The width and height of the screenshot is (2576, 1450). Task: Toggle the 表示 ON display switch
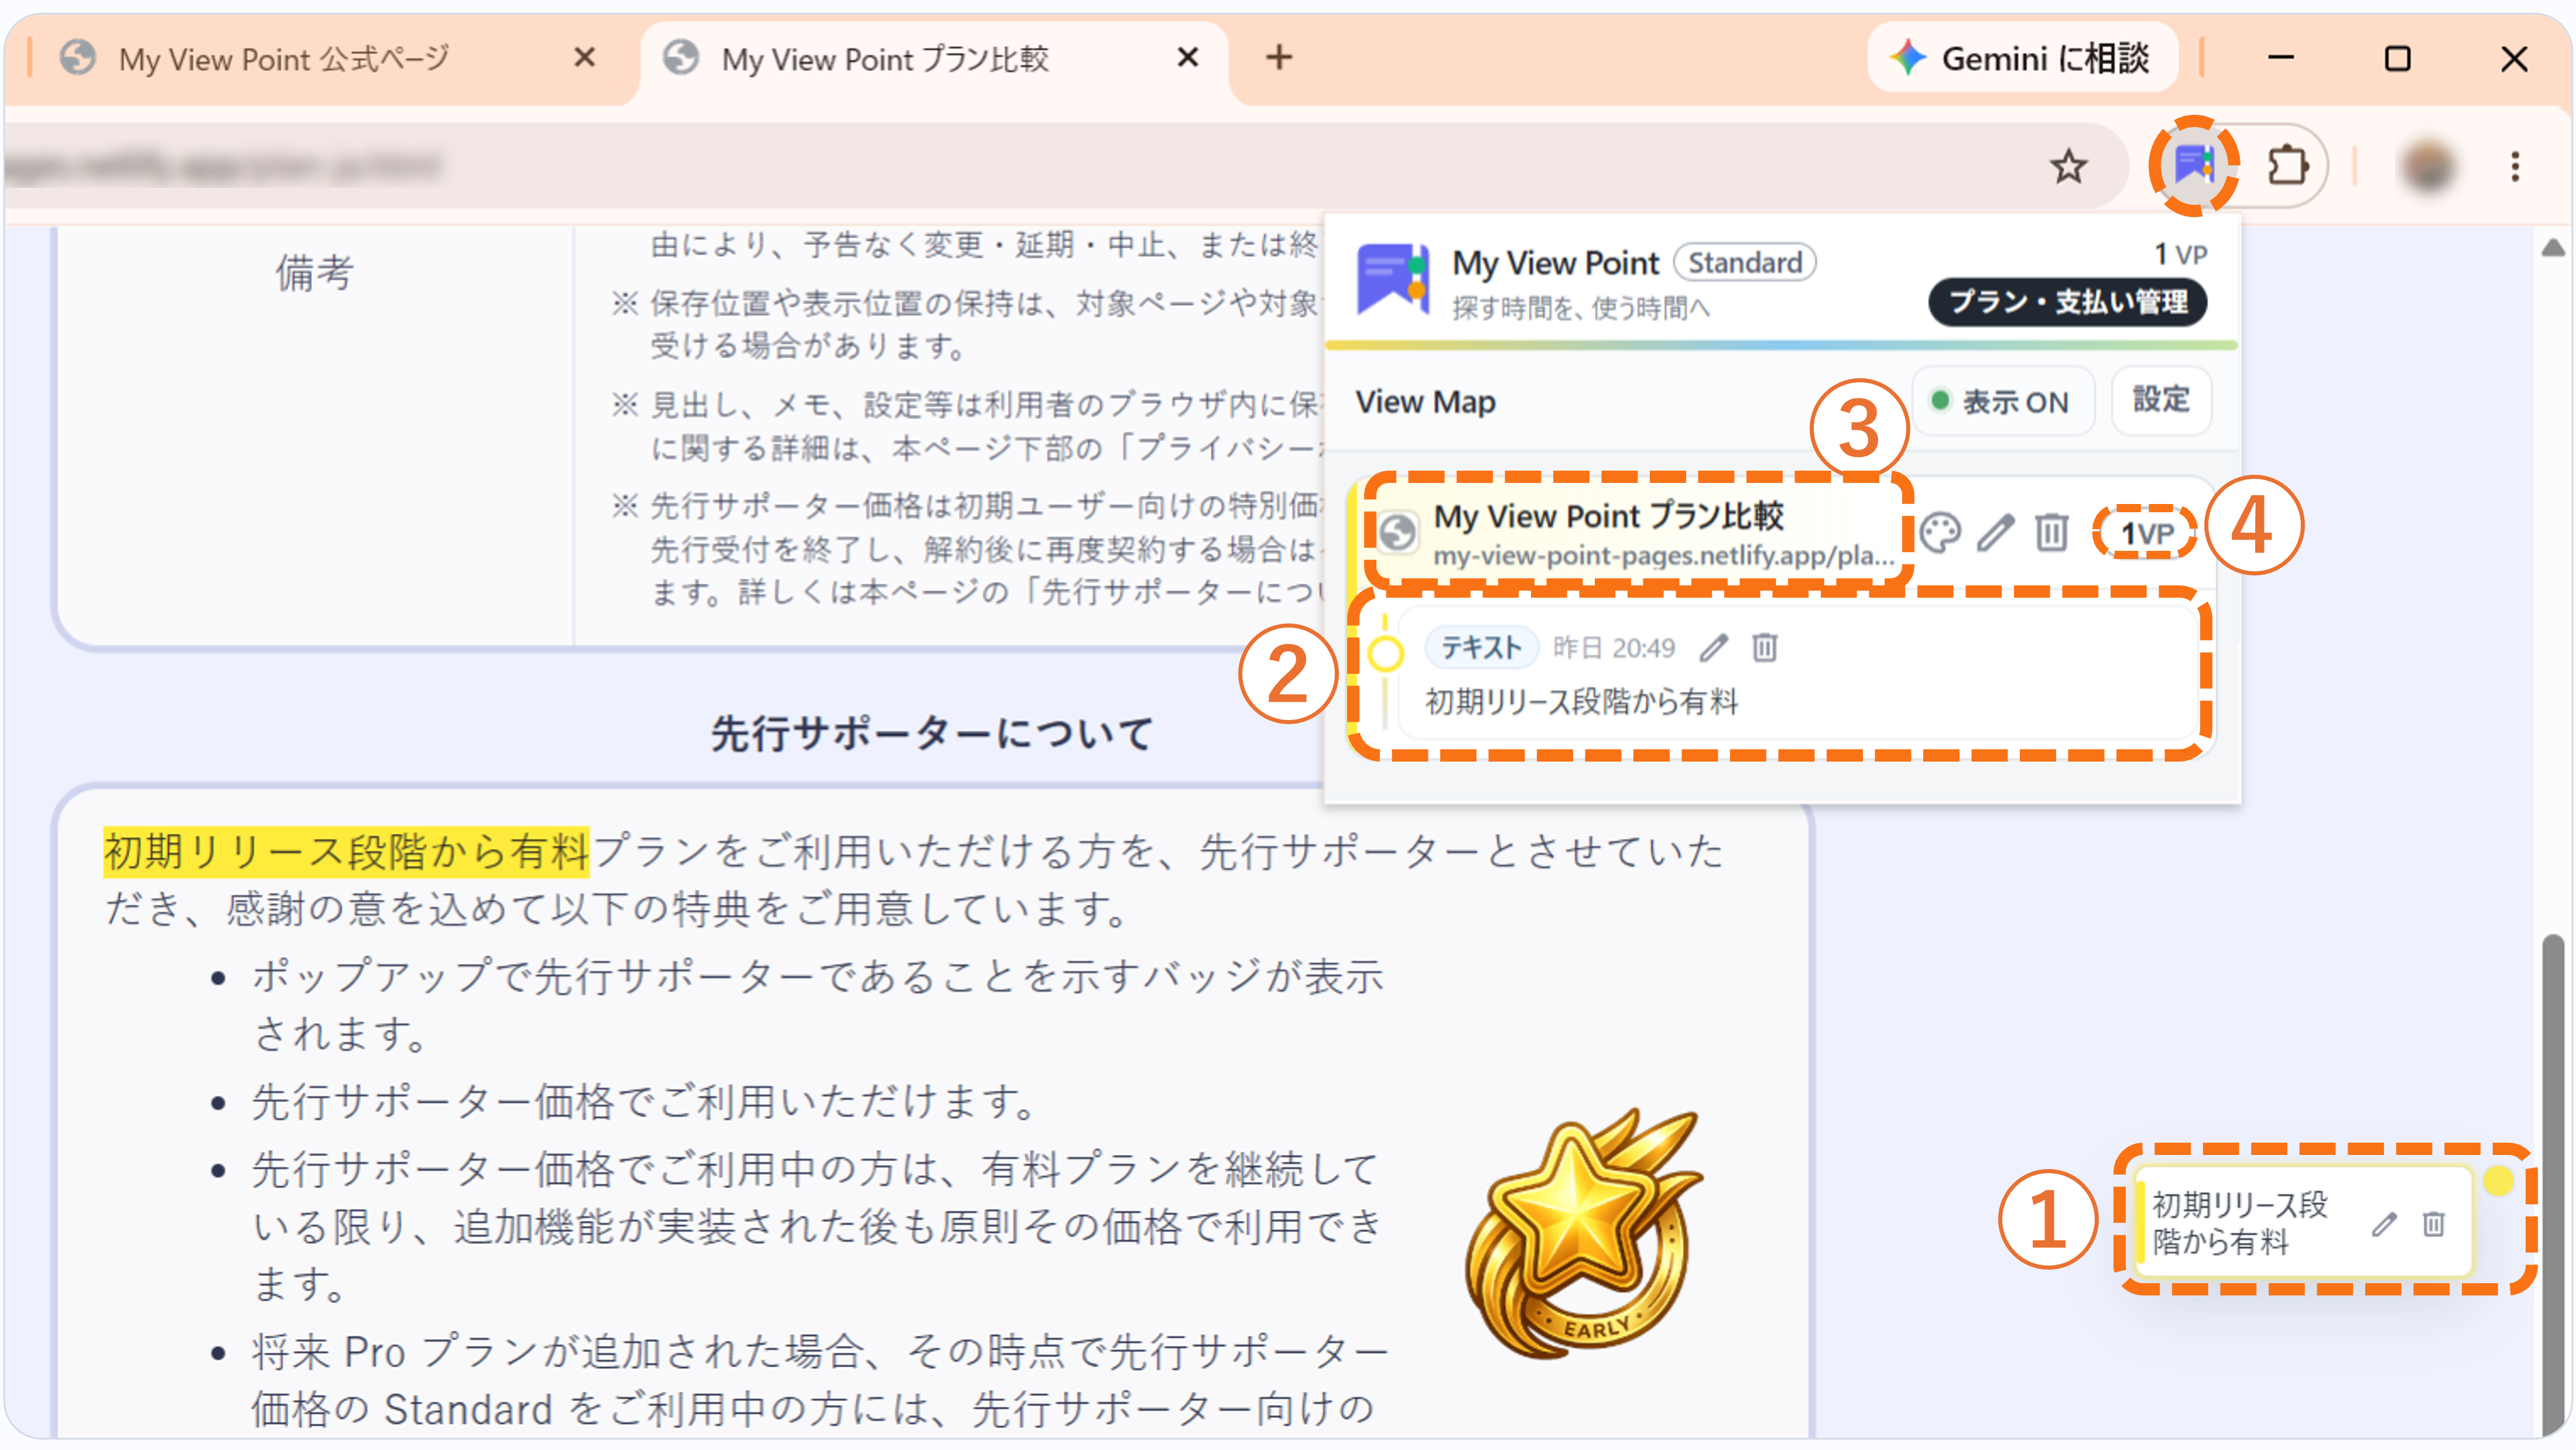(2003, 401)
